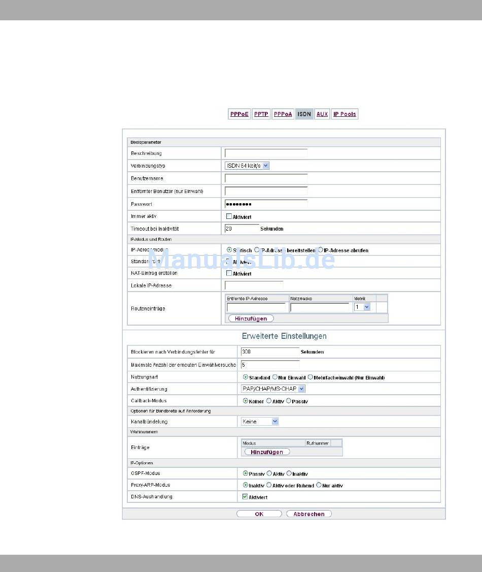Choose the IP-Adresse bereitstellen option
This screenshot has width=482, height=572.
257,250
